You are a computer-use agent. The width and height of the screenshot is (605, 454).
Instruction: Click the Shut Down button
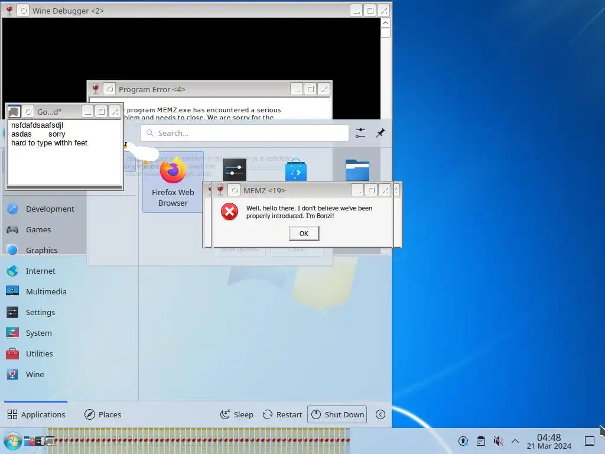pos(337,414)
